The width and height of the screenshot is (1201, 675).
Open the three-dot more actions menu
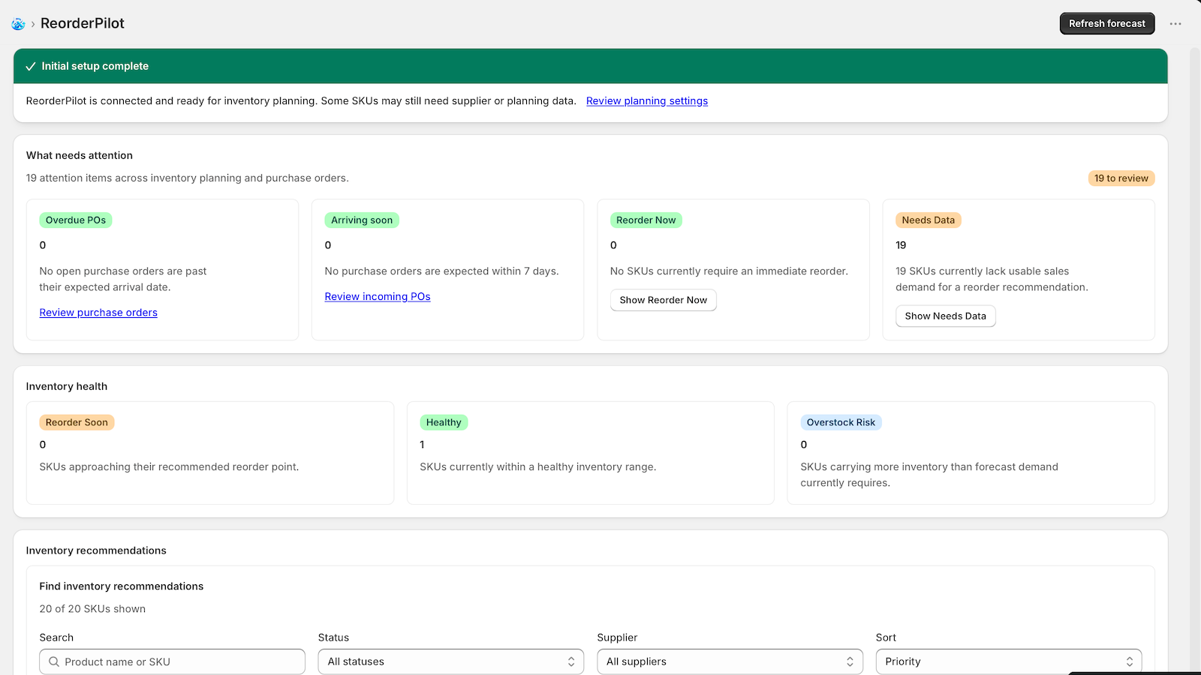click(x=1175, y=24)
